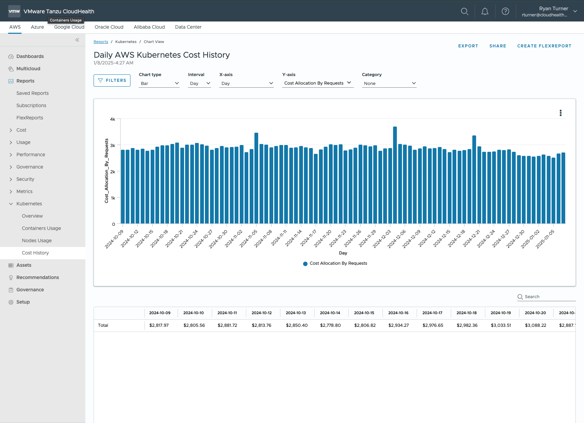Viewport: 584px width, 423px height.
Task: Open the help question mark icon
Action: (x=505, y=11)
